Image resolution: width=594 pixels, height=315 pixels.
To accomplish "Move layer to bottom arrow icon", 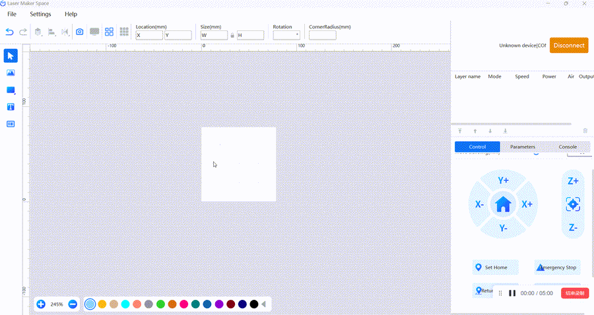I will [506, 131].
